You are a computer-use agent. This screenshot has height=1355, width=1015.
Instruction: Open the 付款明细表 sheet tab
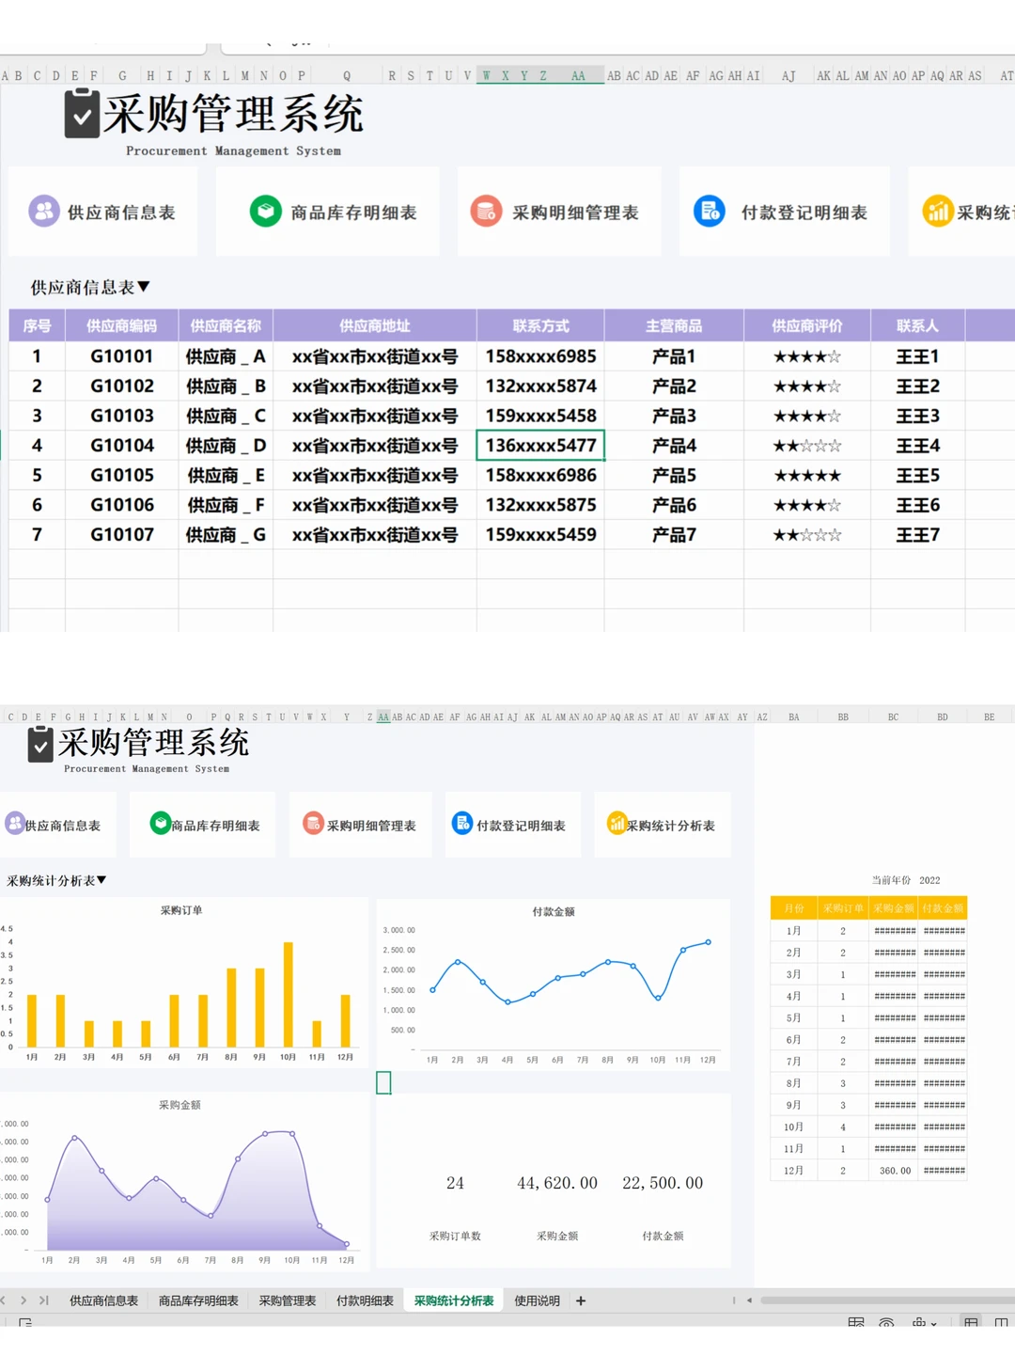365,1300
